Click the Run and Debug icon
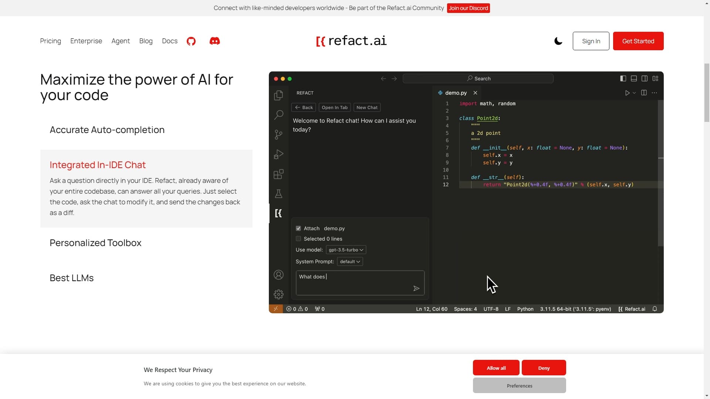The image size is (710, 399). point(278,154)
